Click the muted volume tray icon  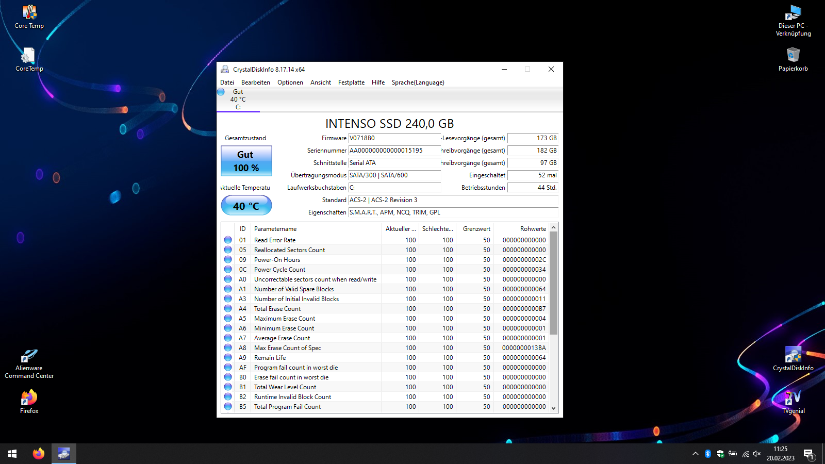pos(757,454)
